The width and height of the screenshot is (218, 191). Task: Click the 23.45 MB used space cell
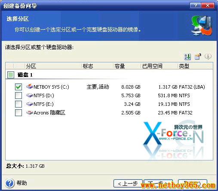[168, 113]
